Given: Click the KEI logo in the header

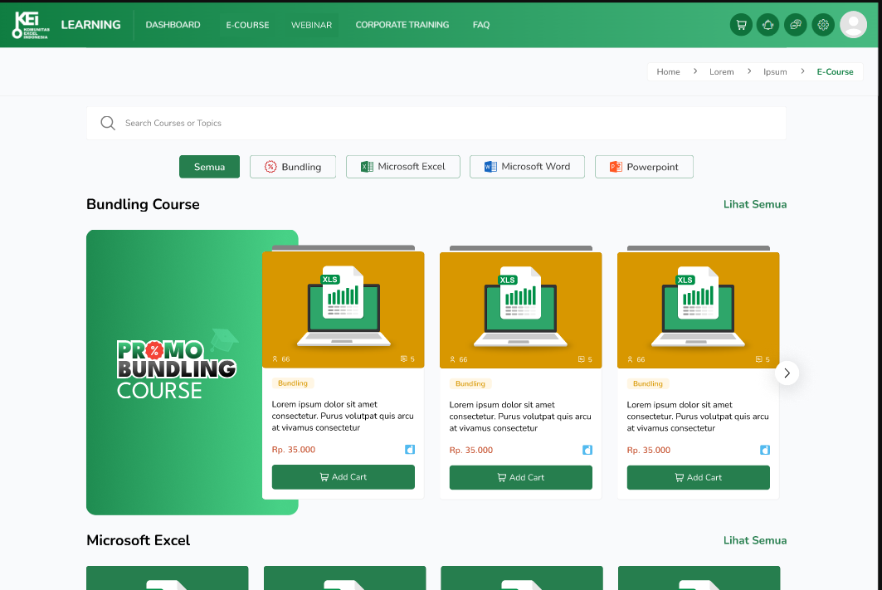Looking at the screenshot, I should (32, 25).
